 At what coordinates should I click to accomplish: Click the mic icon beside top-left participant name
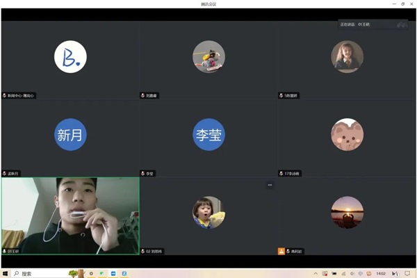tap(4, 95)
